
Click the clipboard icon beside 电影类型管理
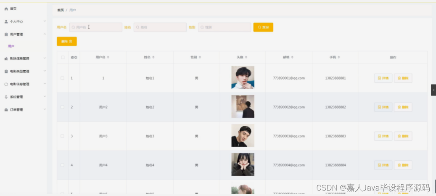click(x=6, y=72)
